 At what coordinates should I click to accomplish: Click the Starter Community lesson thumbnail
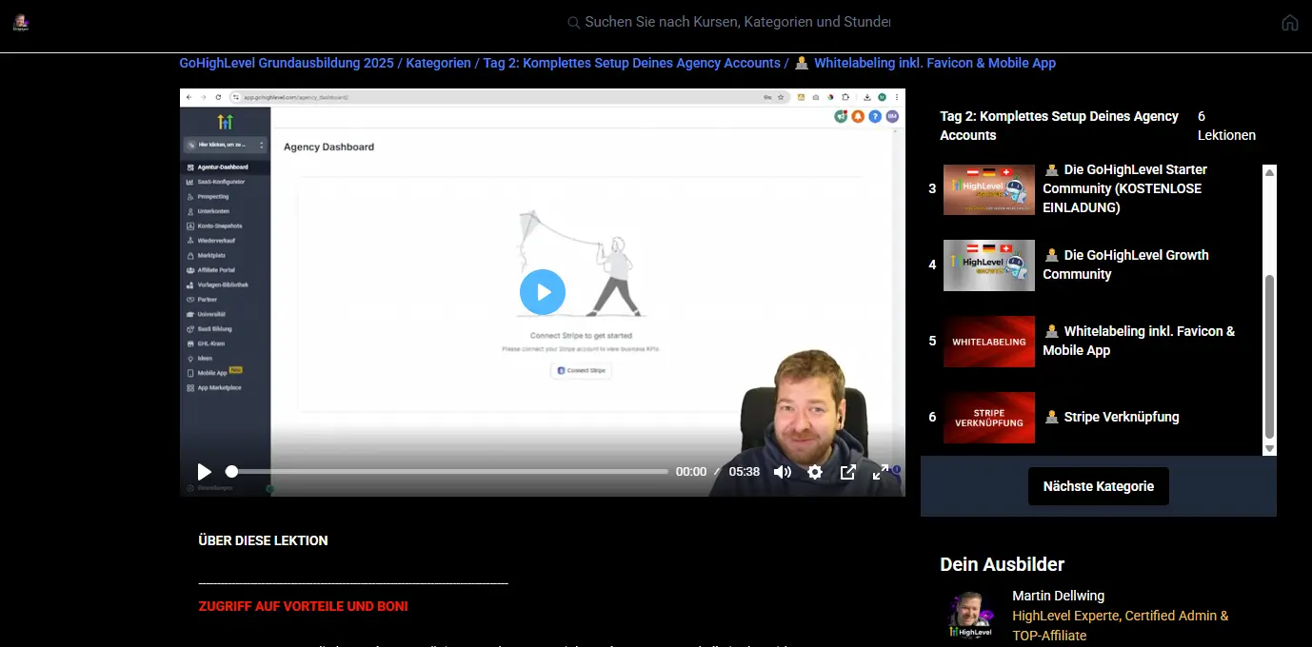pyautogui.click(x=989, y=189)
